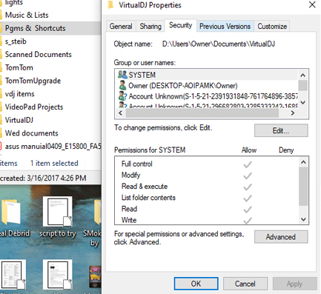The image size is (321, 294).
Task: Select TomTomUpgrade folder in Explorer
Action: [33, 81]
